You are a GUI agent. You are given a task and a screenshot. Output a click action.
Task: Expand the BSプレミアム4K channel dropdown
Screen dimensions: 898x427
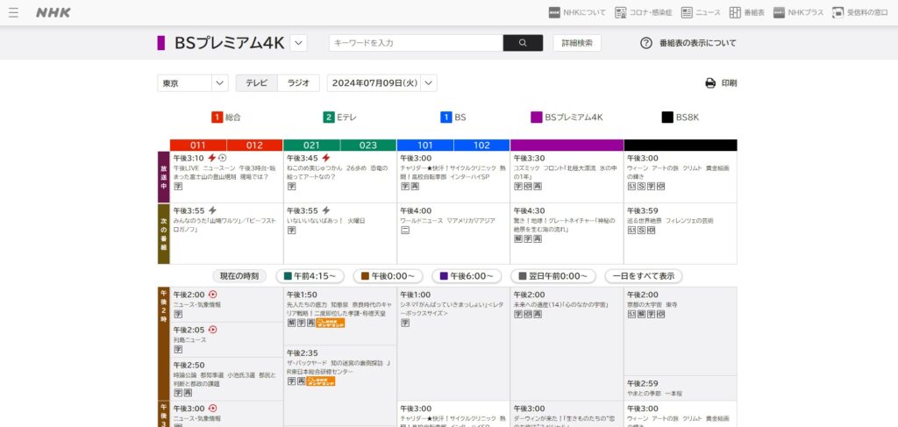point(298,43)
